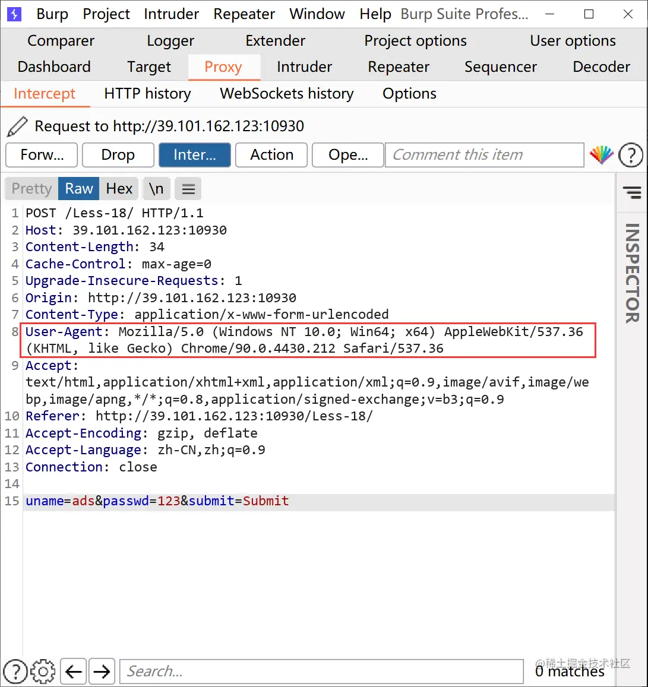648x687 pixels.
Task: Open the HTTP history sub-tab
Action: (148, 94)
